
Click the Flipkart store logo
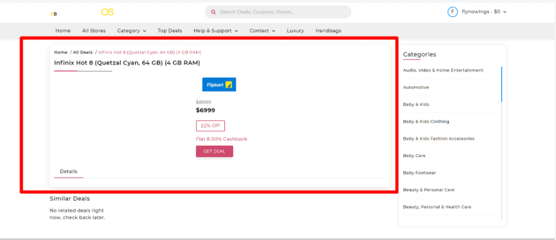point(219,84)
